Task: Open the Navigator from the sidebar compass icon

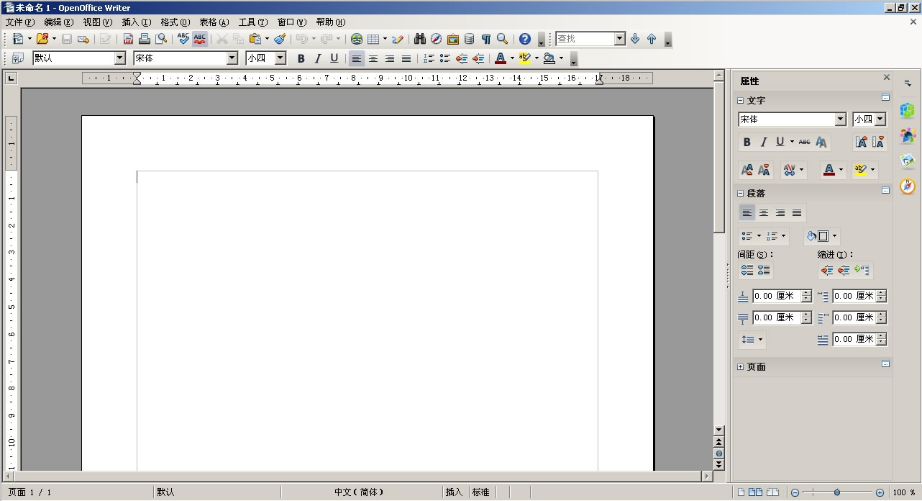Action: point(908,186)
